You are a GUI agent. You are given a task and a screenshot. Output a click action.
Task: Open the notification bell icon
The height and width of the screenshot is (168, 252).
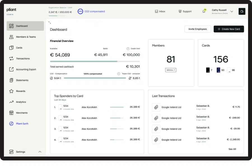(204, 11)
